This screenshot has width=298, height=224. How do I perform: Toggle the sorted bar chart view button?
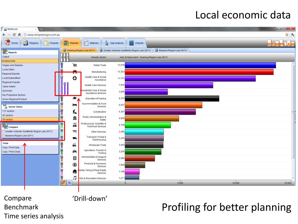click(x=63, y=183)
